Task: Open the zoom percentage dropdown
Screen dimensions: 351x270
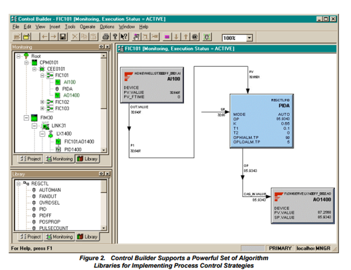Action: point(249,38)
